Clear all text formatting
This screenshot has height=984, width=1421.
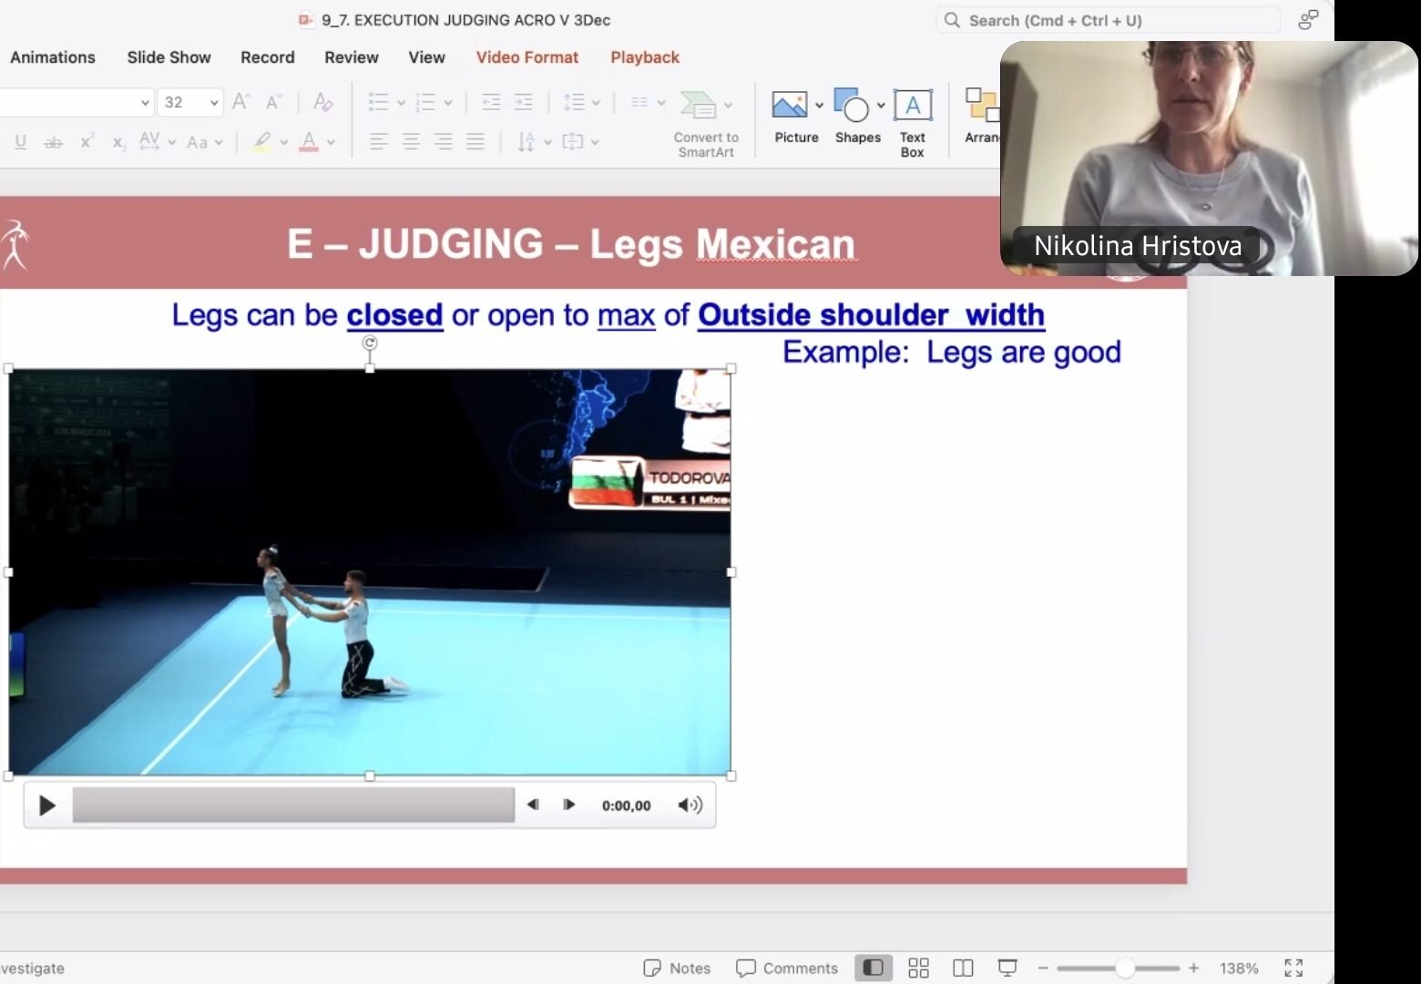[x=322, y=102]
